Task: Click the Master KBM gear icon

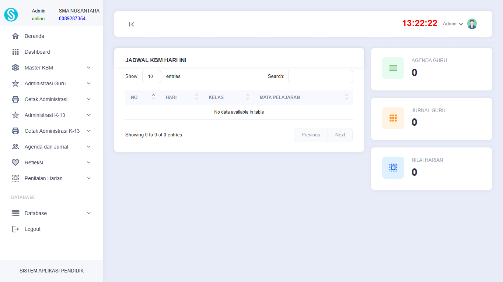Action: tap(15, 68)
